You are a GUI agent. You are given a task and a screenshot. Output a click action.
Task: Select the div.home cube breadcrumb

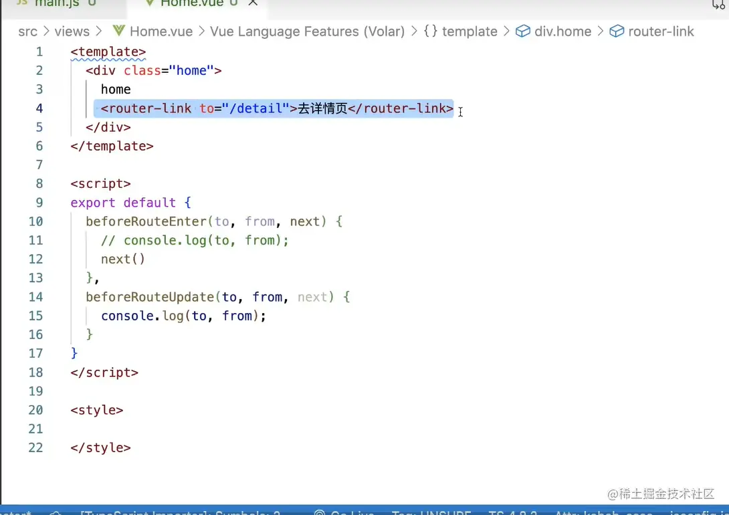(x=554, y=31)
